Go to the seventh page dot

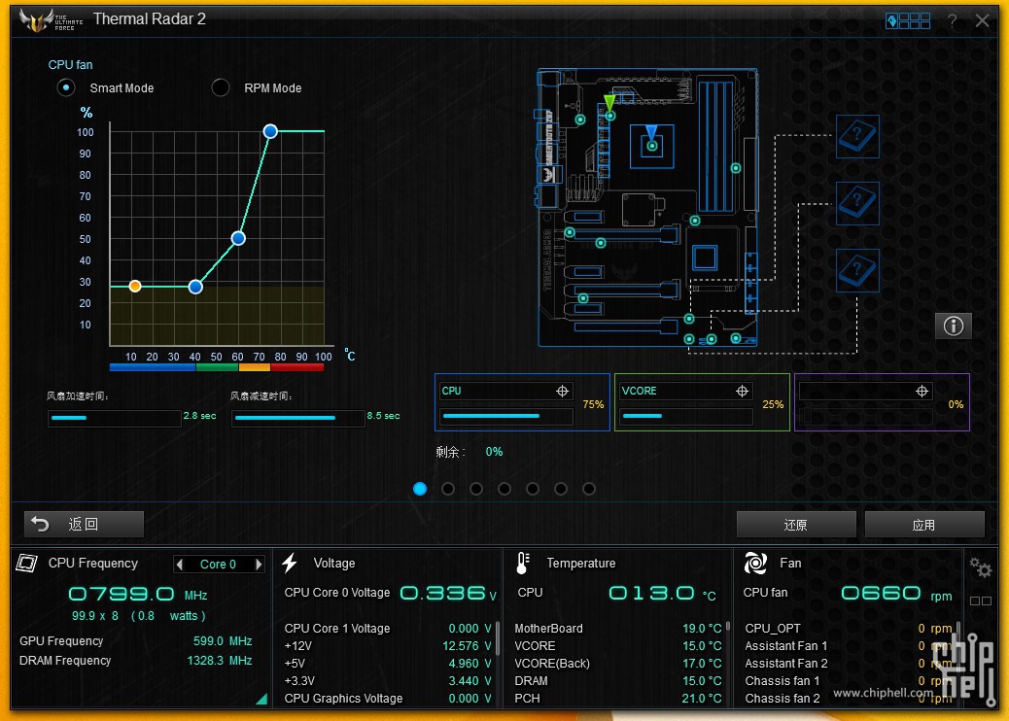589,489
